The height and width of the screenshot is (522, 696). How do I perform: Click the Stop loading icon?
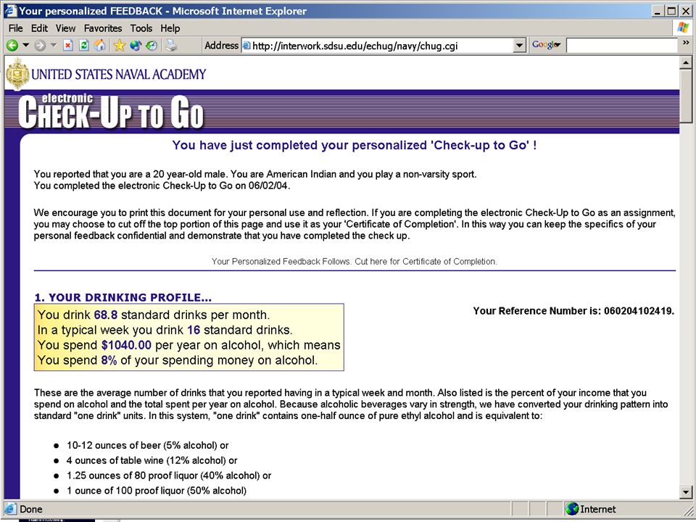pos(68,45)
